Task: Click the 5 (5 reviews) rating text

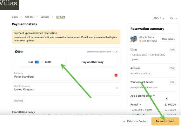Action: tap(150, 41)
